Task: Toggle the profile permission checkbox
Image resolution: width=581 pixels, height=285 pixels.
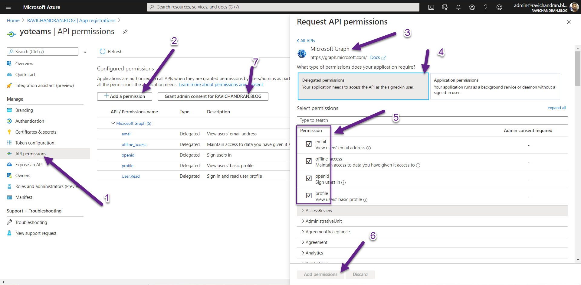Action: 309,196
